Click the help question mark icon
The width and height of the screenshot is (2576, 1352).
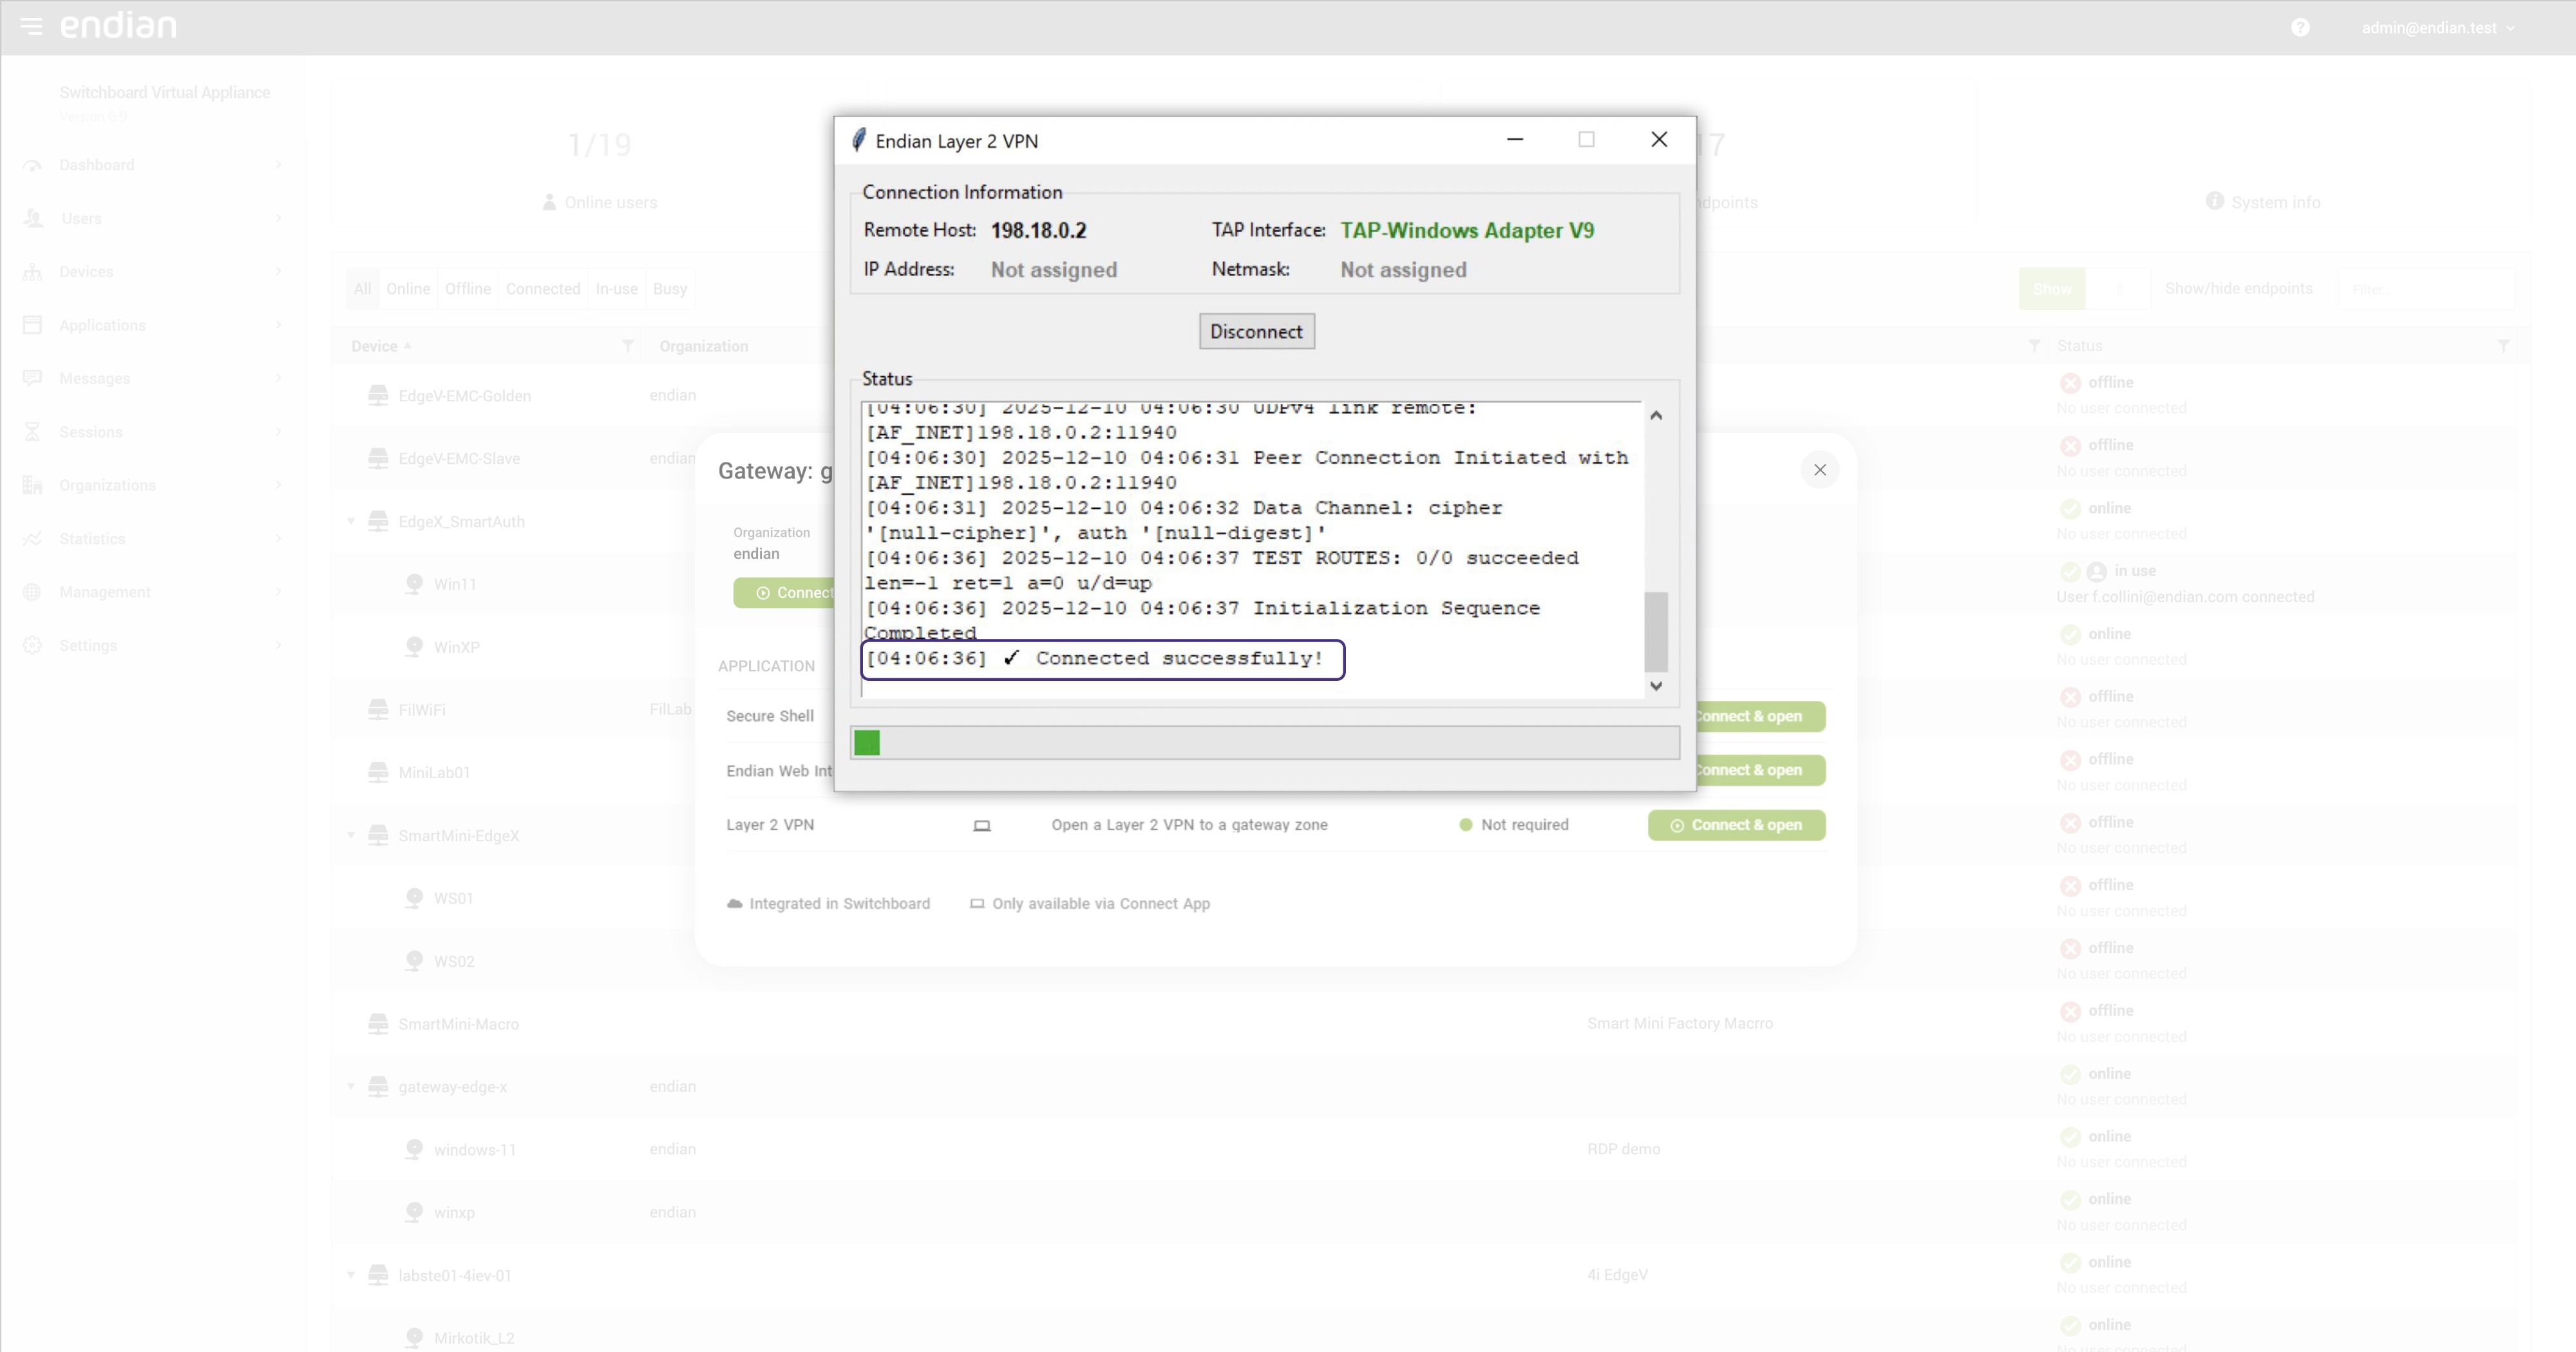click(x=2300, y=28)
